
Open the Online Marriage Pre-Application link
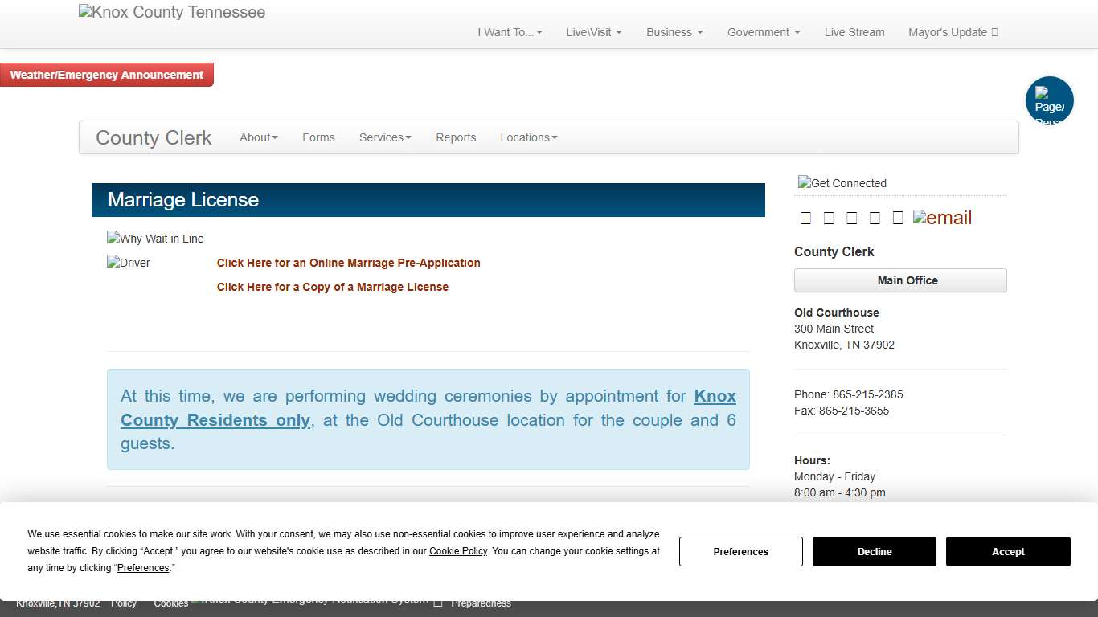point(348,263)
